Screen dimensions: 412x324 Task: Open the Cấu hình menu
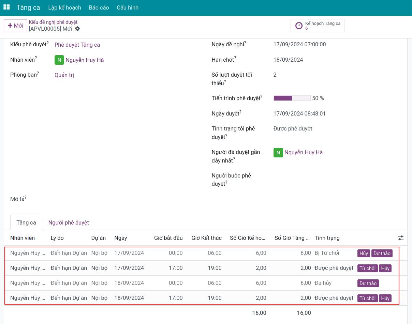128,7
